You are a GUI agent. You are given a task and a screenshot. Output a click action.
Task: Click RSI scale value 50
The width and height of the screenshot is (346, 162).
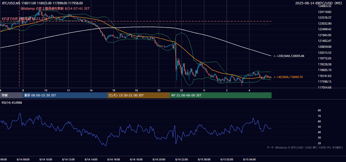319,127
